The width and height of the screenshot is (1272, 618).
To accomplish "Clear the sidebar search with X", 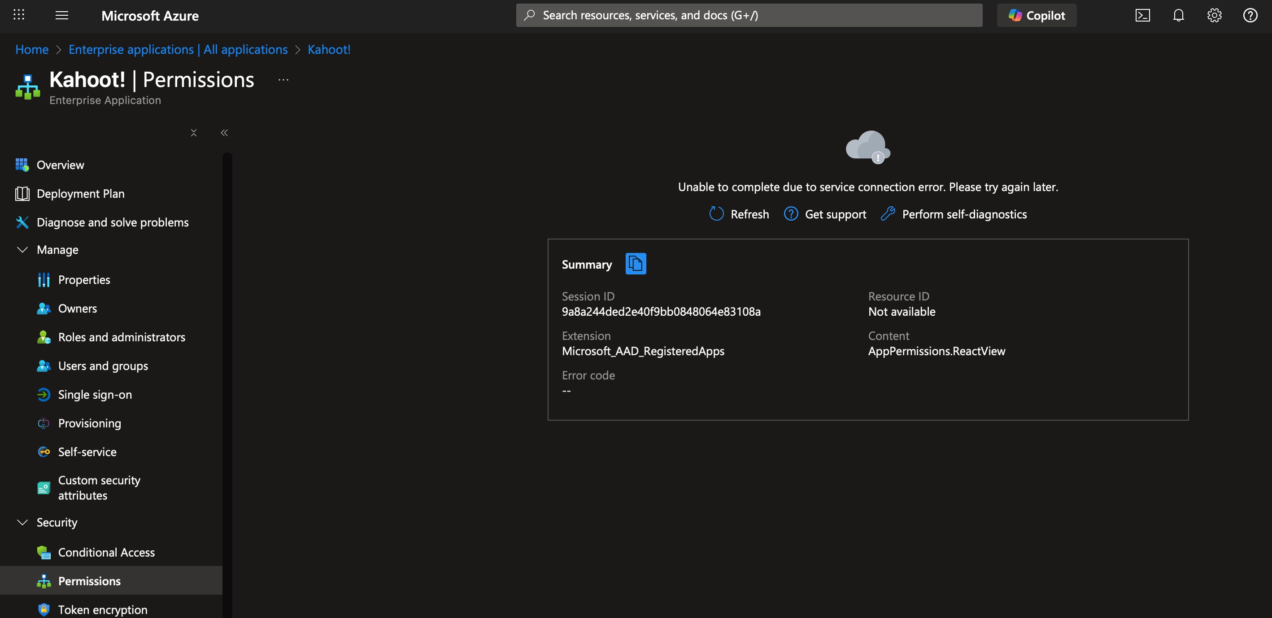I will pos(194,133).
